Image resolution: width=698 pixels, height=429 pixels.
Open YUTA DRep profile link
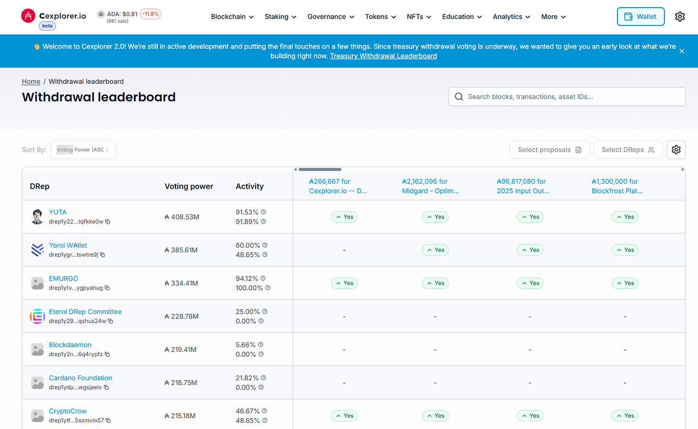tap(58, 212)
